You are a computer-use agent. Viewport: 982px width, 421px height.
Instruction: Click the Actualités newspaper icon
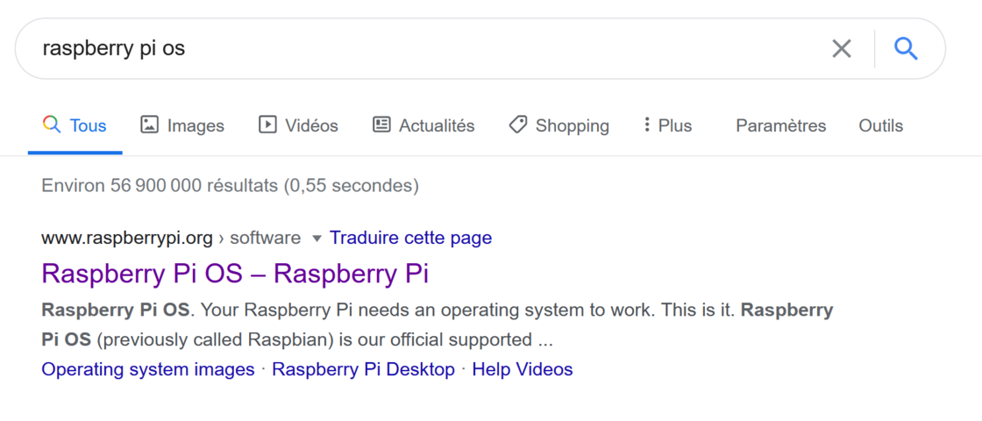[381, 125]
